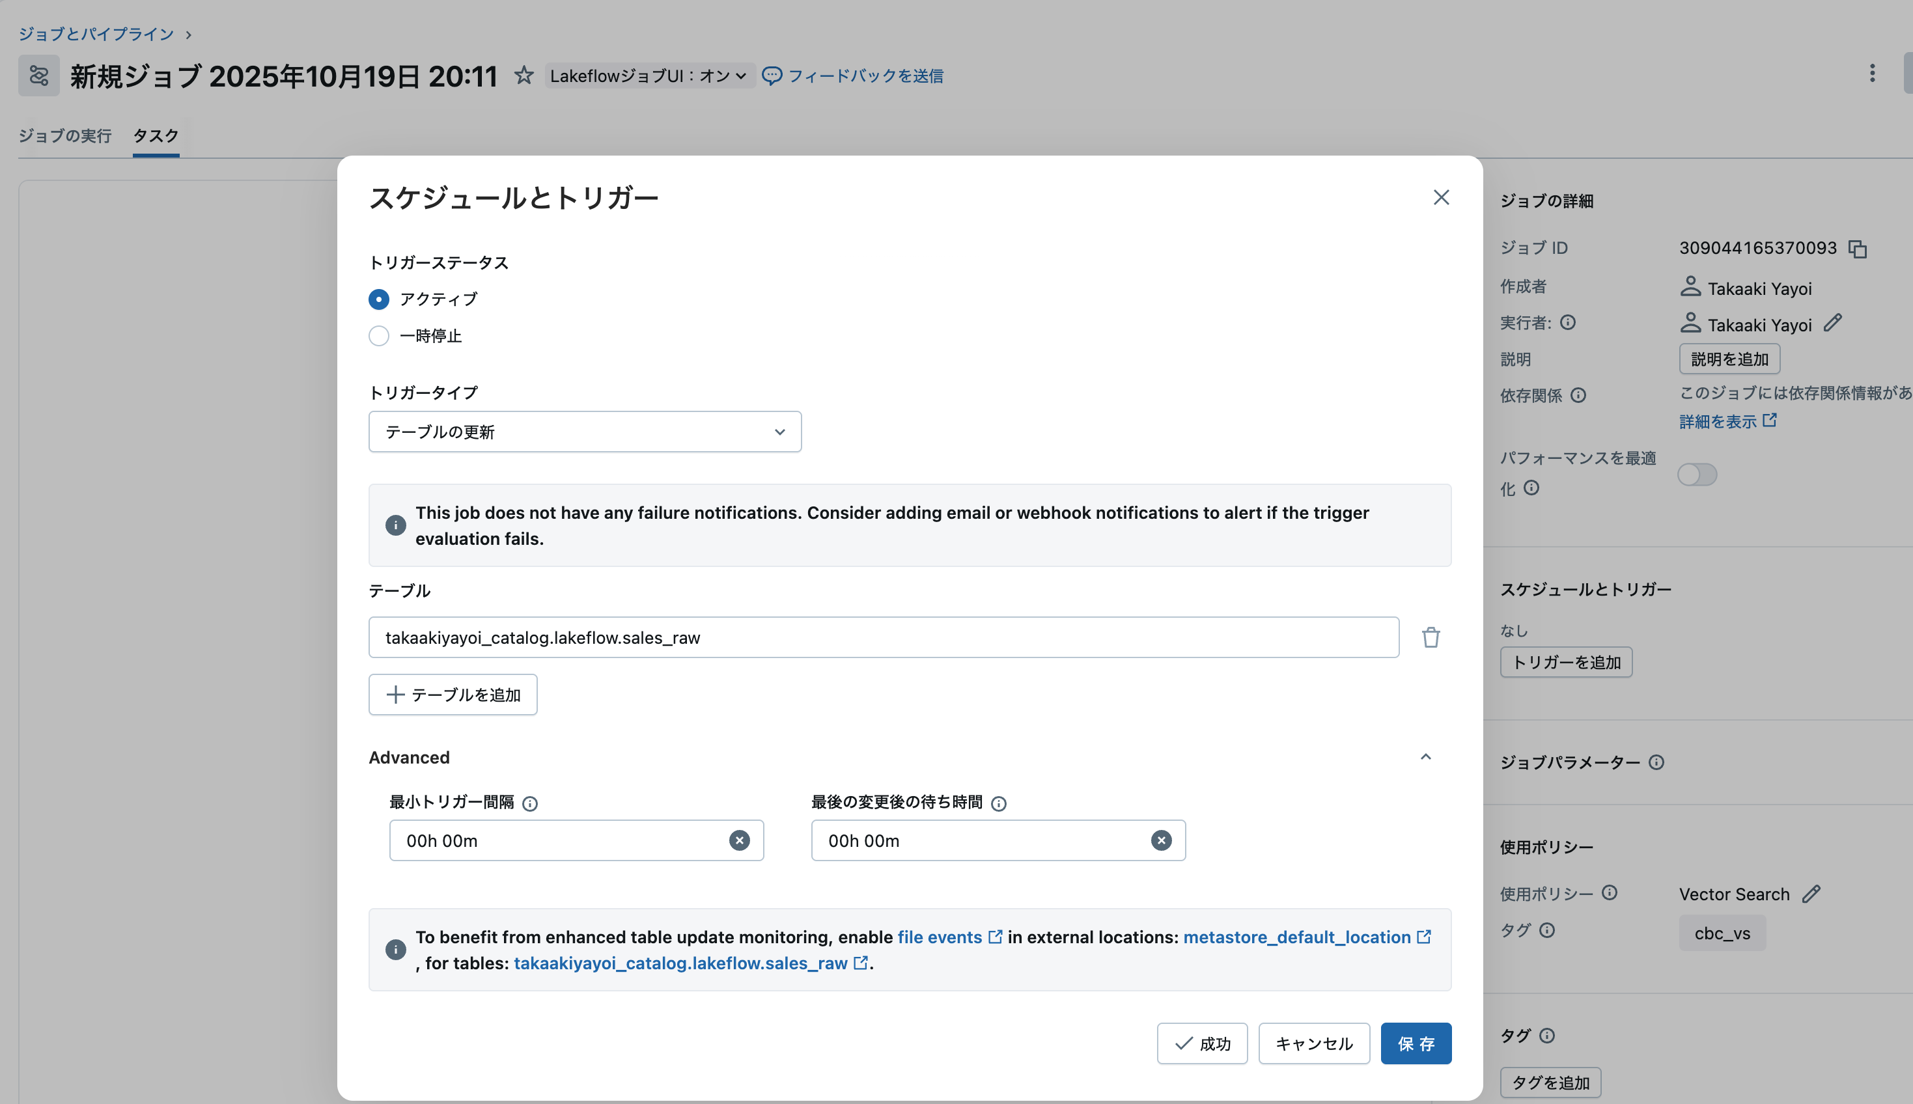Save the schedule with 保存 button

click(x=1416, y=1043)
